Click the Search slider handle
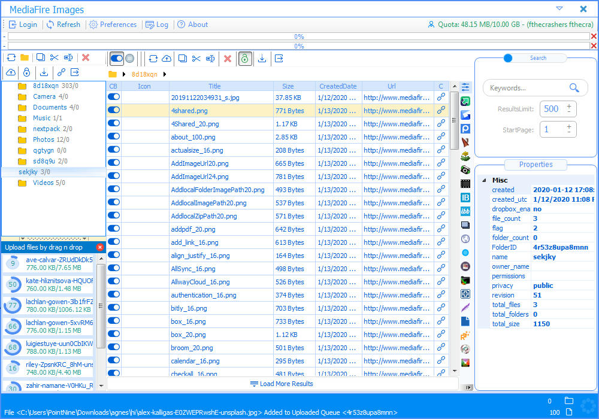This screenshot has width=599, height=419. tap(508, 58)
